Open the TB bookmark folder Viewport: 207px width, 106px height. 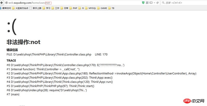tap(111, 8)
